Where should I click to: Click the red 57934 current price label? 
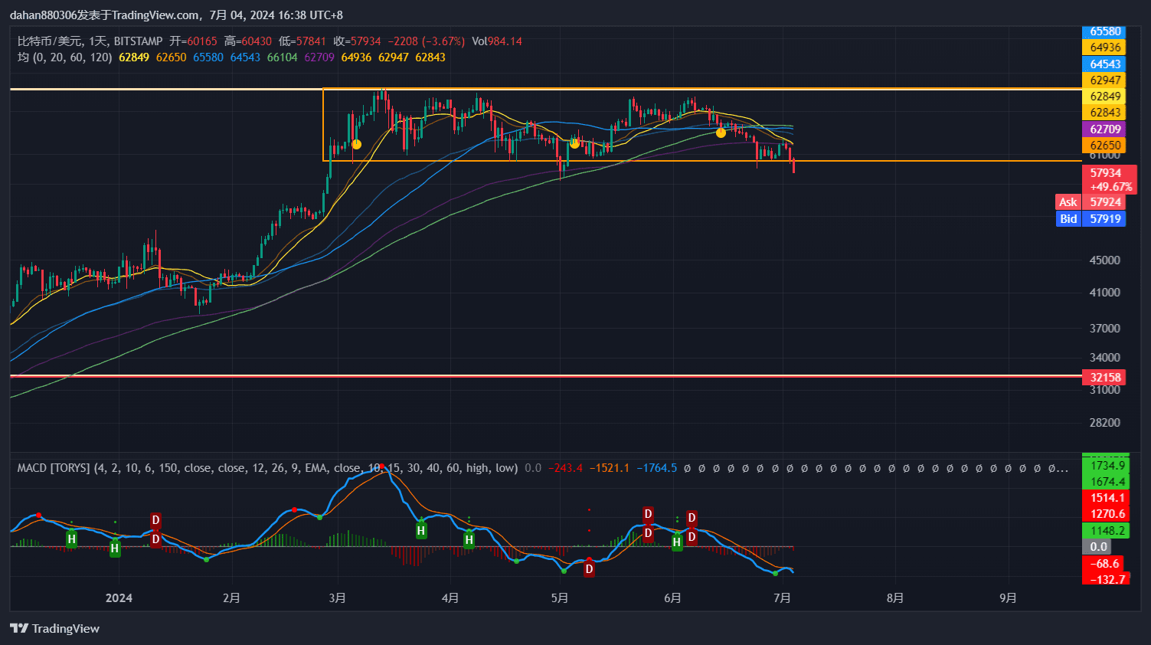click(x=1105, y=173)
